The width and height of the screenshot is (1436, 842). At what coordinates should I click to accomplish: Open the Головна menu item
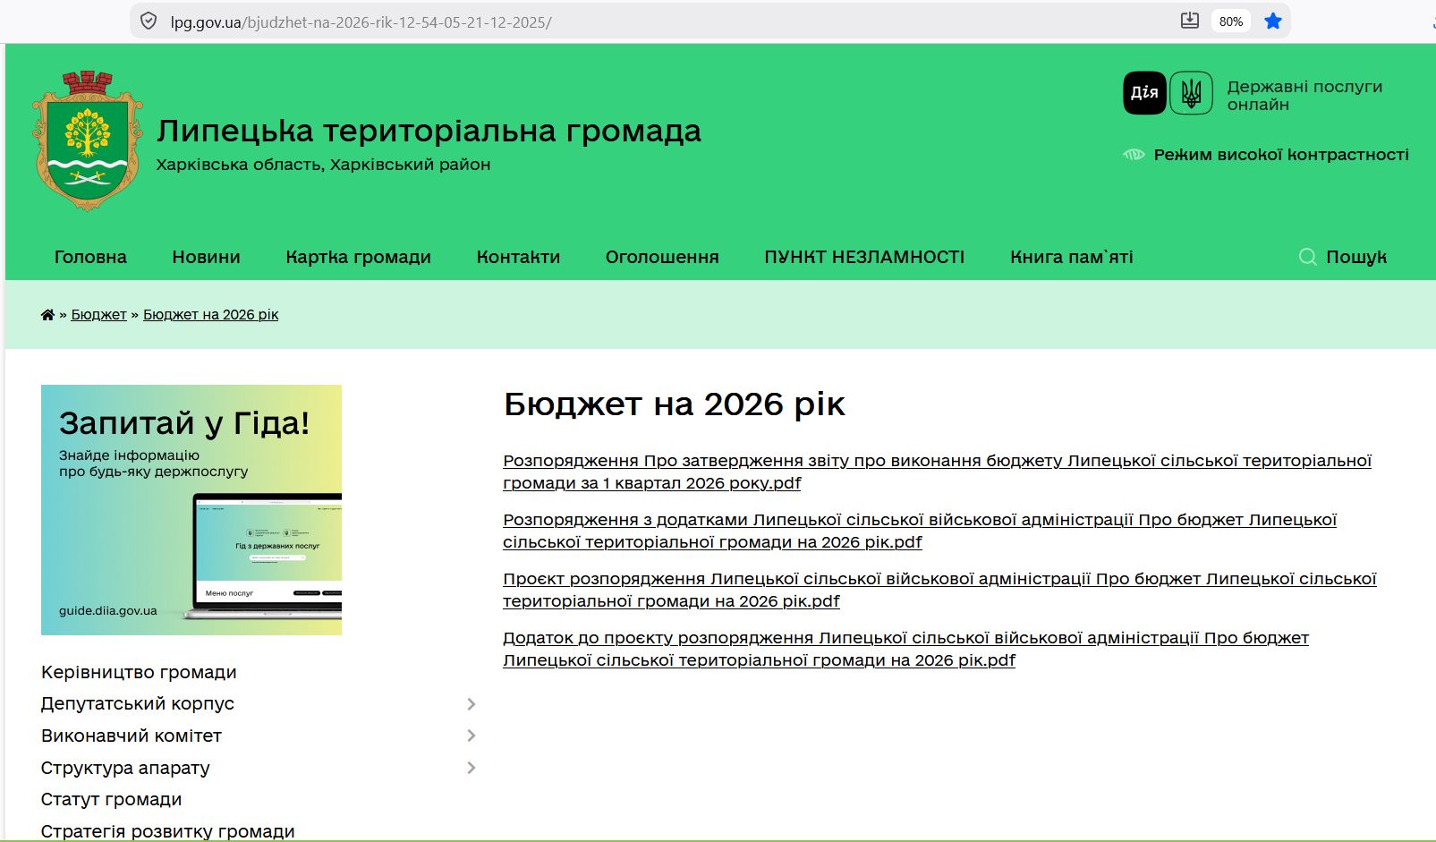pyautogui.click(x=90, y=257)
